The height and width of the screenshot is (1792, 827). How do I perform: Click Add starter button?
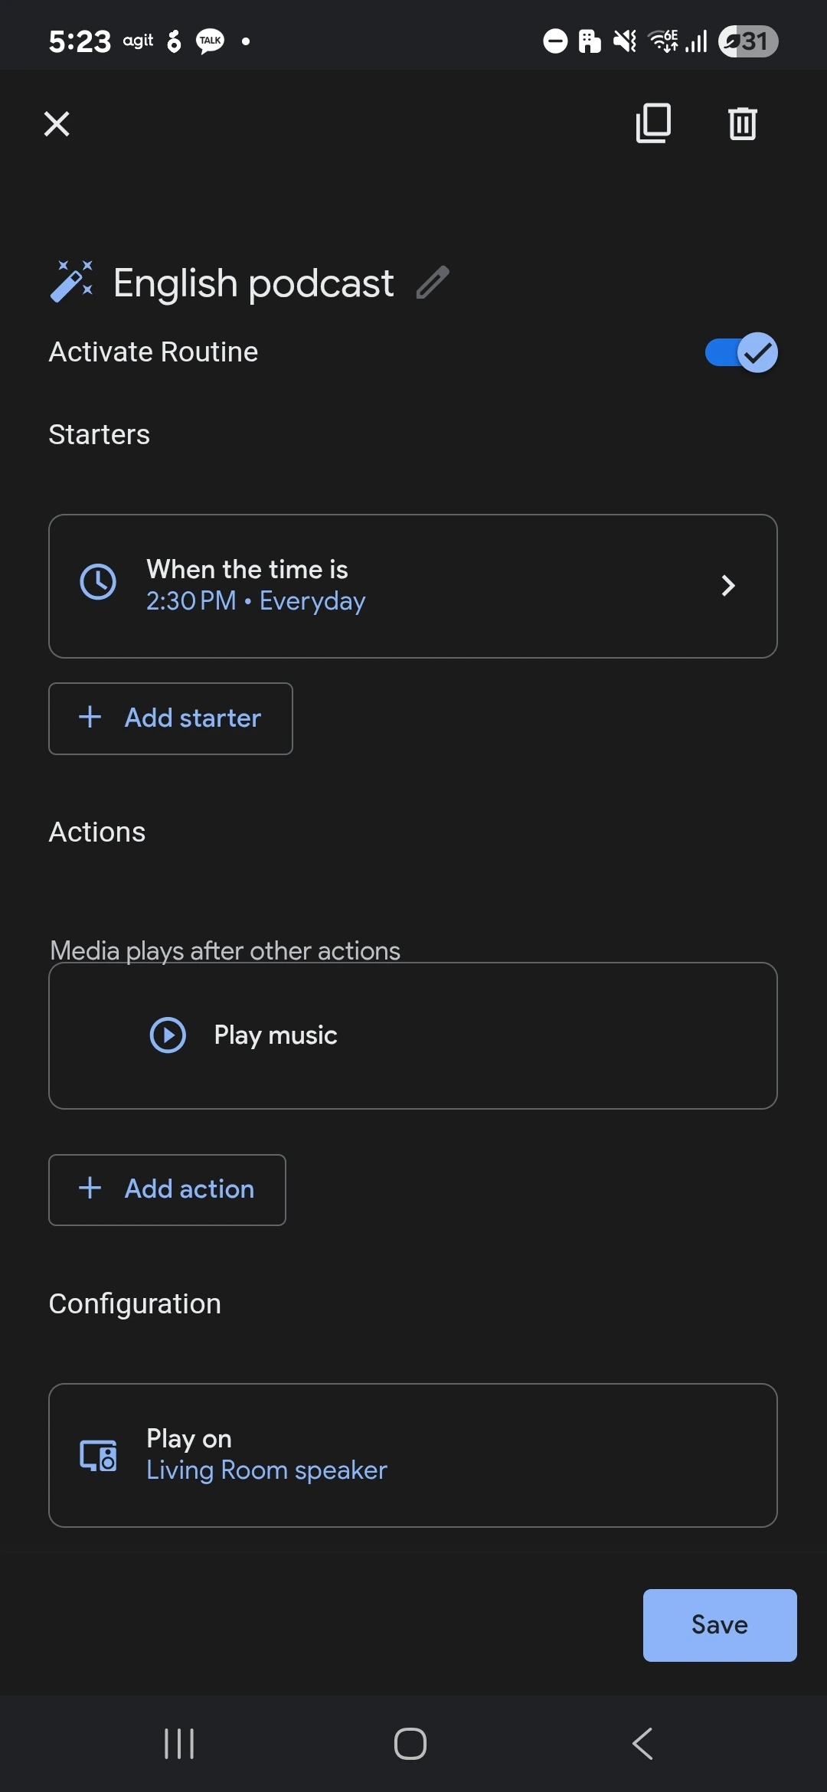171,718
